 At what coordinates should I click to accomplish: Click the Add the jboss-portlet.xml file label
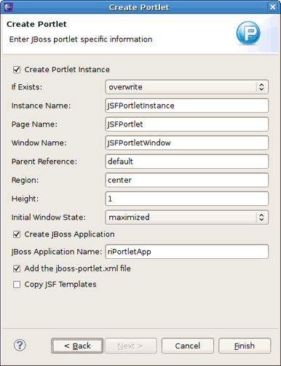[77, 268]
